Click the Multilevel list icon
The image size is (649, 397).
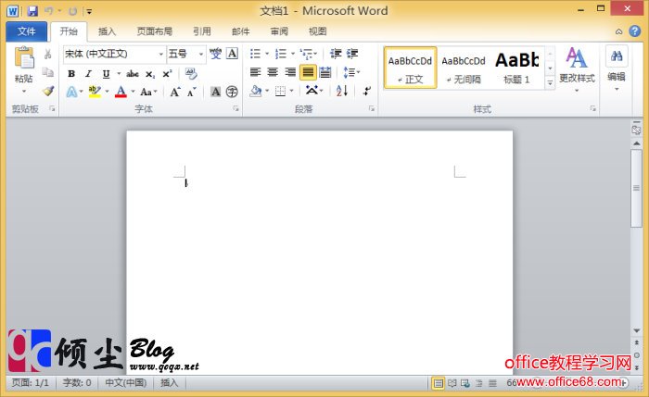tap(307, 54)
